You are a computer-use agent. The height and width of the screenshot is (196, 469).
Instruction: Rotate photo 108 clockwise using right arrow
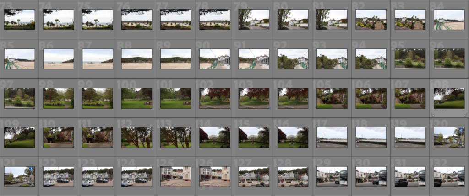(x=465, y=114)
